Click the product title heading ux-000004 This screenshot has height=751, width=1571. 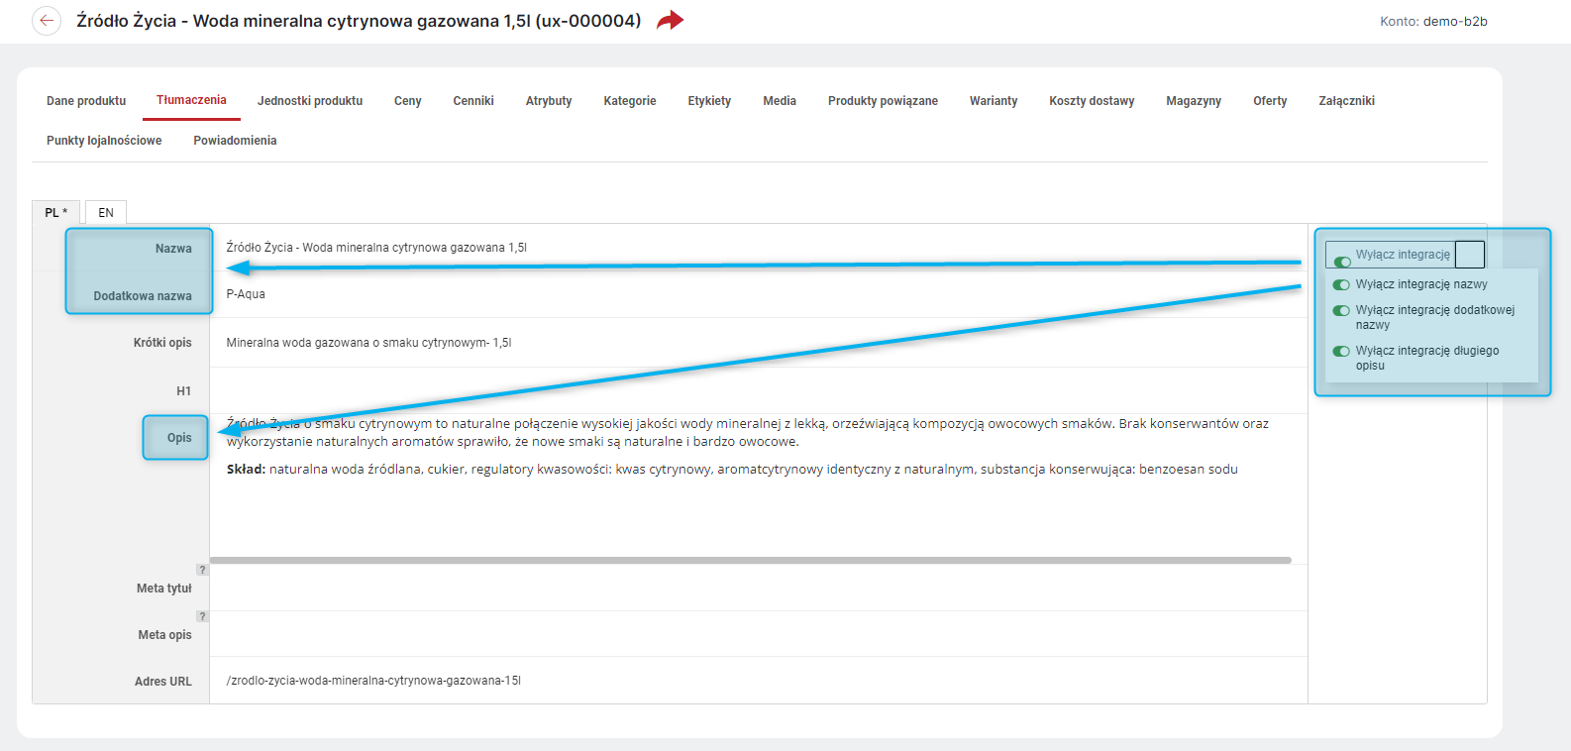(x=359, y=21)
